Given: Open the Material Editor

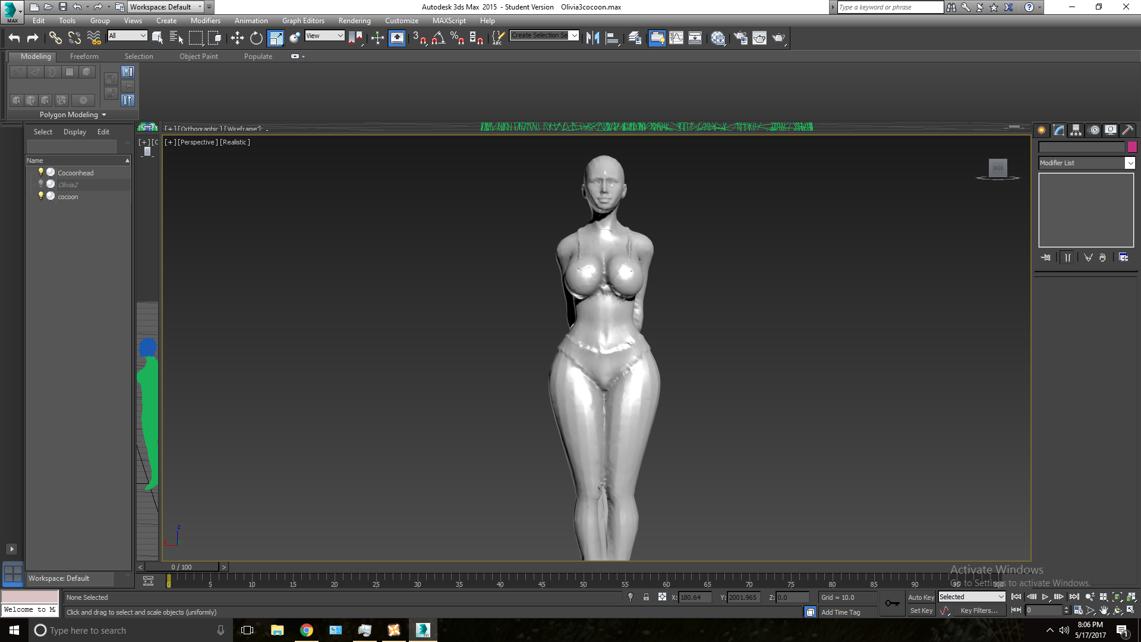Looking at the screenshot, I should click(x=718, y=38).
